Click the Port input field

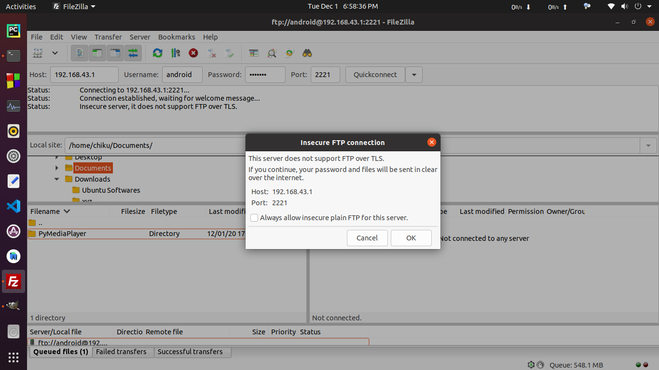[x=325, y=75]
